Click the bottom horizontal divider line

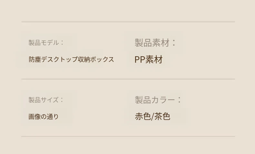coord(128,136)
